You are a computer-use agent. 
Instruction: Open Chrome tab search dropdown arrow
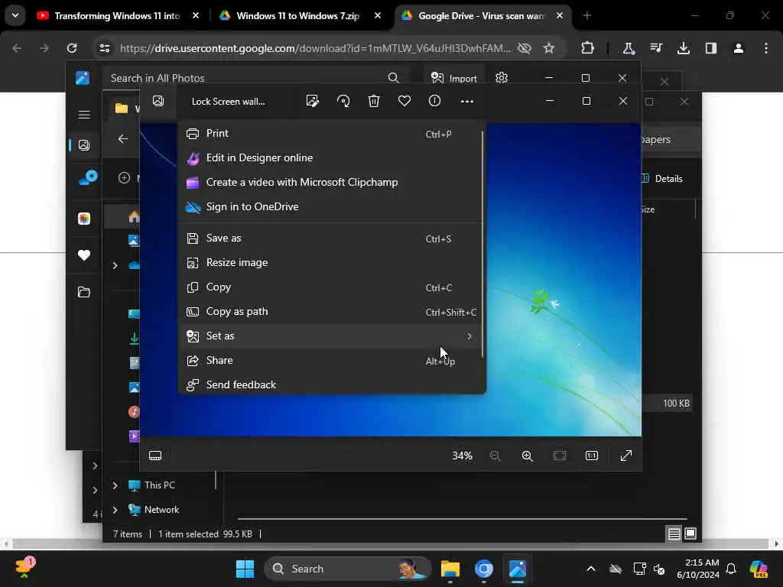point(15,15)
